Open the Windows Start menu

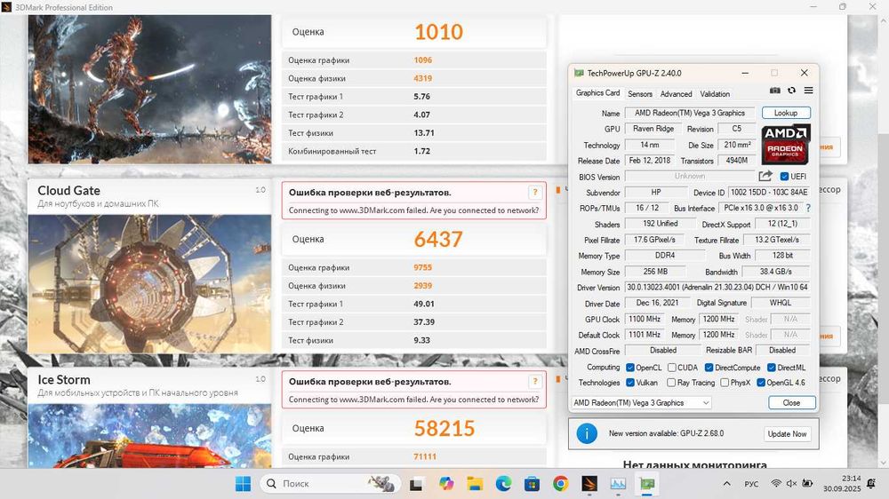[x=243, y=484]
